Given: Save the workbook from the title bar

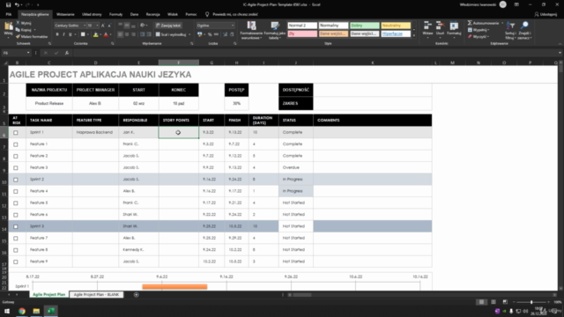Looking at the screenshot, I should (8, 4).
